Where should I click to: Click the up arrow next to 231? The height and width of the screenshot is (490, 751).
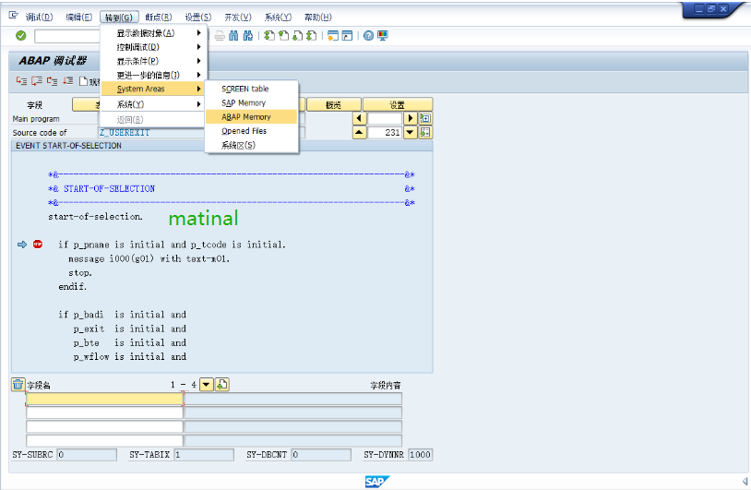tap(359, 132)
